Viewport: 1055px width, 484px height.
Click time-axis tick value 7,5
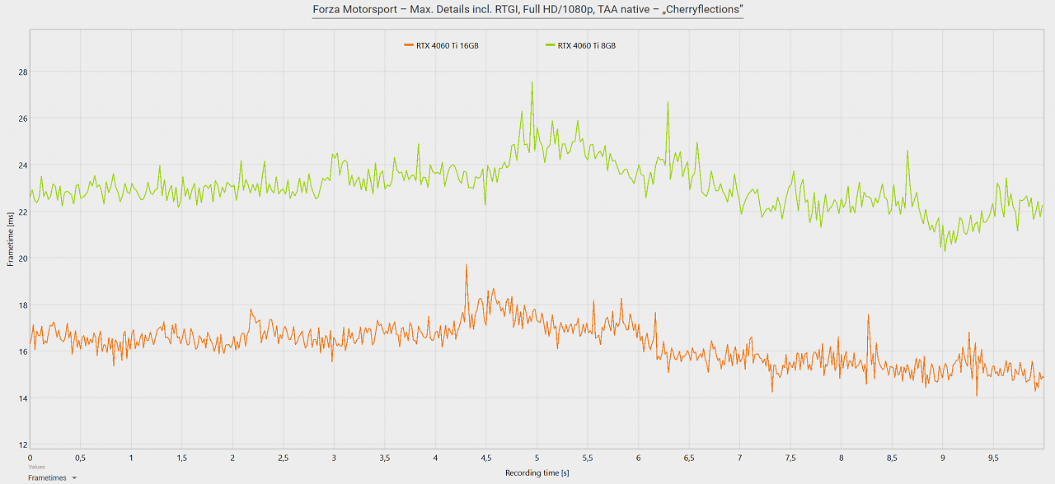pos(790,457)
